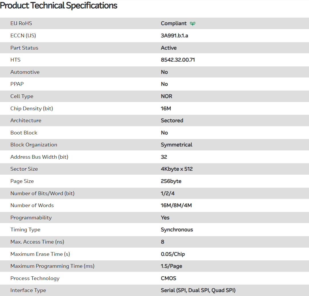Select the Number of Words value 16M/8M/4M
This screenshot has height=296, width=309.
(176, 205)
